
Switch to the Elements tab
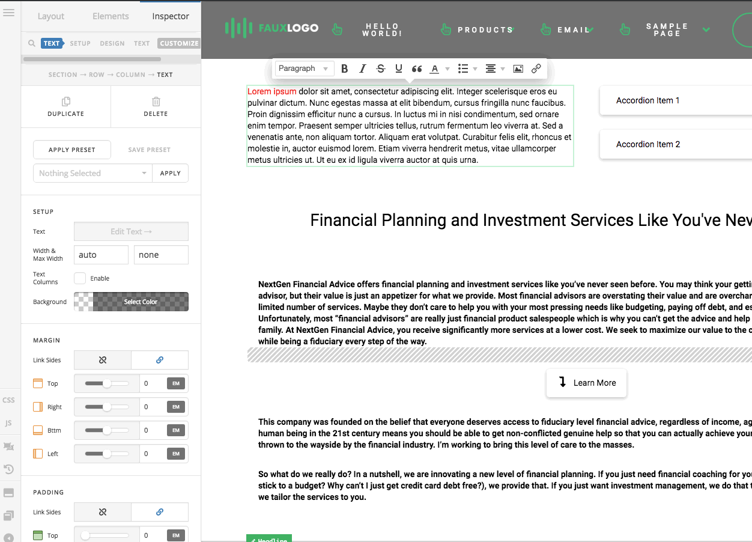pos(111,16)
